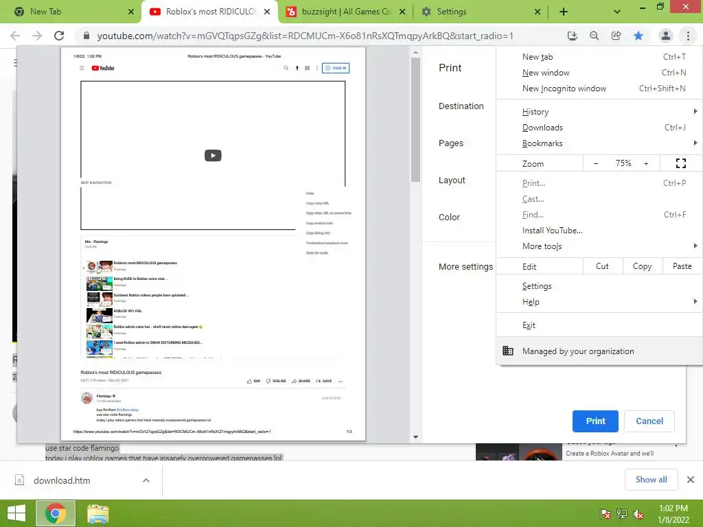Screen dimensions: 703x527
Task: Close the Settings tab
Action: tap(538, 12)
